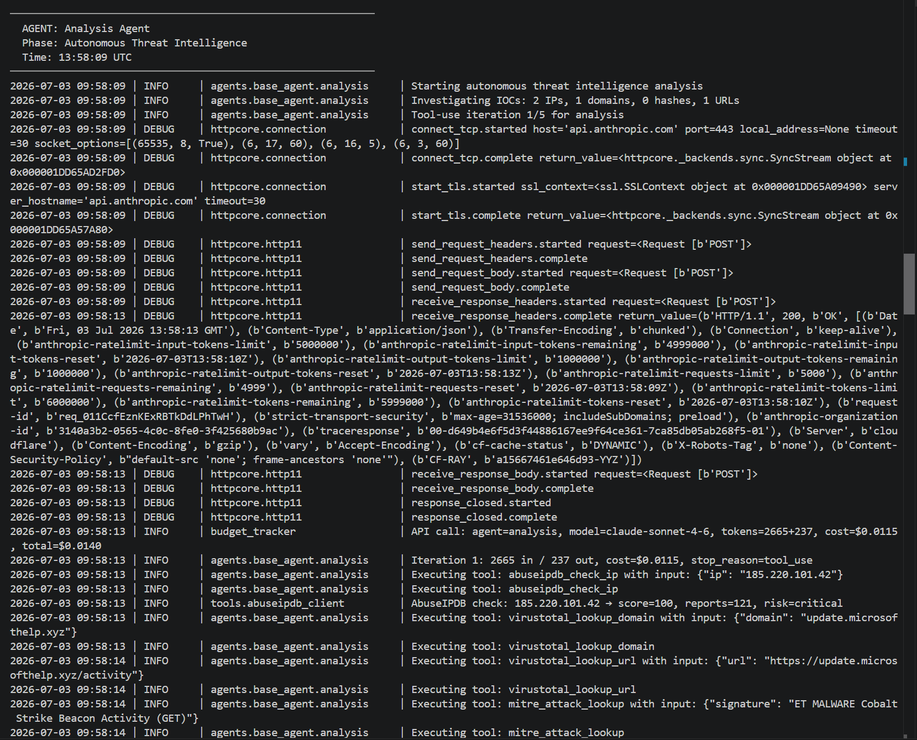Click the "Tool-use iteration 1/5 for analysis" message

tap(517, 114)
